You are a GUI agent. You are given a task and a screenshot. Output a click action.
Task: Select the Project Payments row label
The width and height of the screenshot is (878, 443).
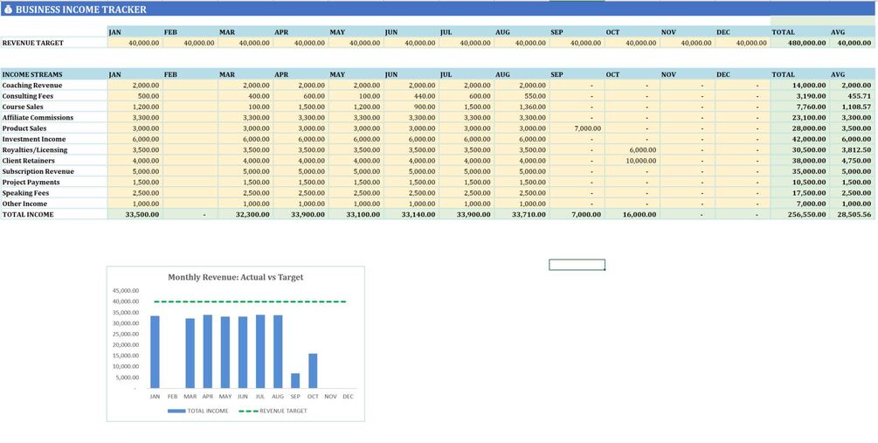[x=31, y=182]
